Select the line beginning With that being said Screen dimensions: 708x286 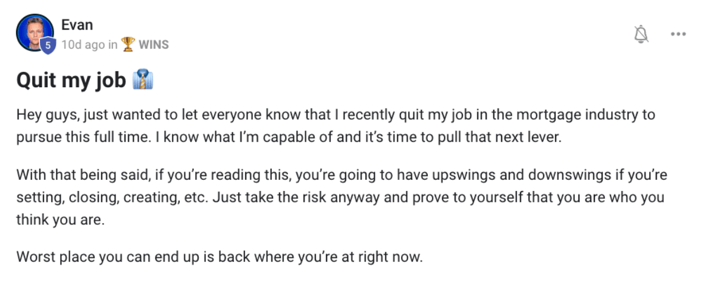342,175
